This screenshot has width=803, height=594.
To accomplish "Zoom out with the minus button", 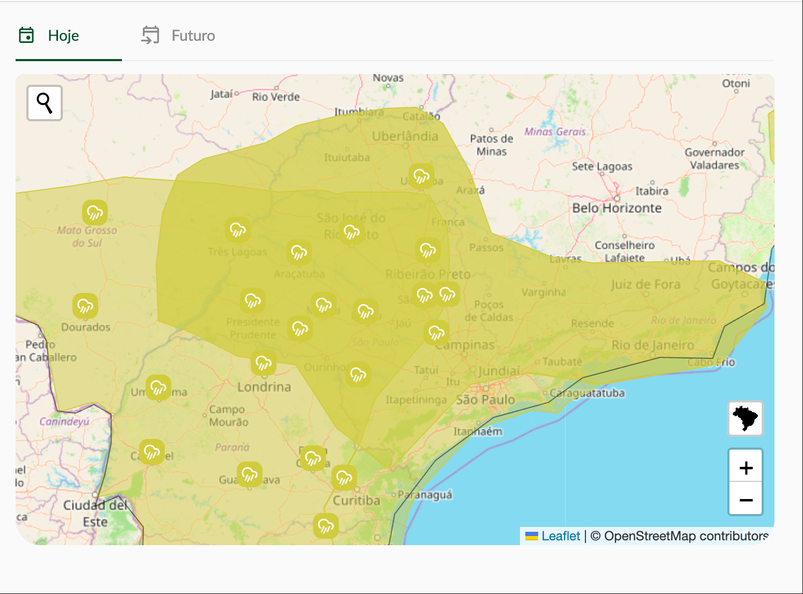I will coord(746,499).
